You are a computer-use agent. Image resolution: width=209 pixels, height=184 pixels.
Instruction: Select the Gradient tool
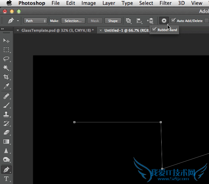click(6, 141)
